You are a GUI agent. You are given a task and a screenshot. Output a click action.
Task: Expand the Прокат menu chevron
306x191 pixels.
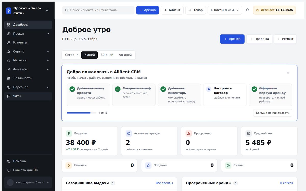click(48, 34)
